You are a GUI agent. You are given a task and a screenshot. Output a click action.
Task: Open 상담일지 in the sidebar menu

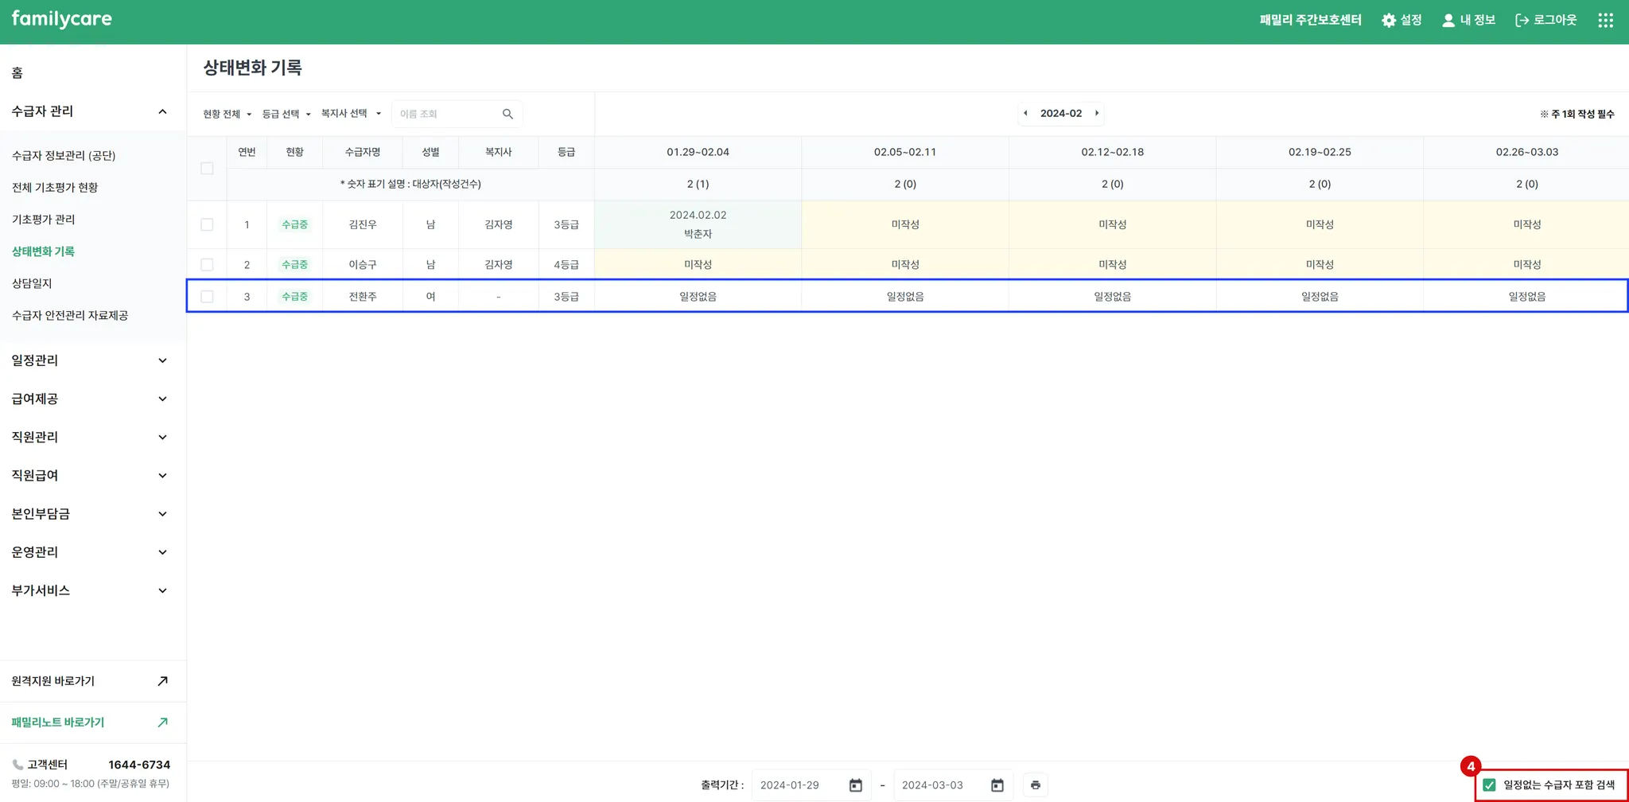32,283
